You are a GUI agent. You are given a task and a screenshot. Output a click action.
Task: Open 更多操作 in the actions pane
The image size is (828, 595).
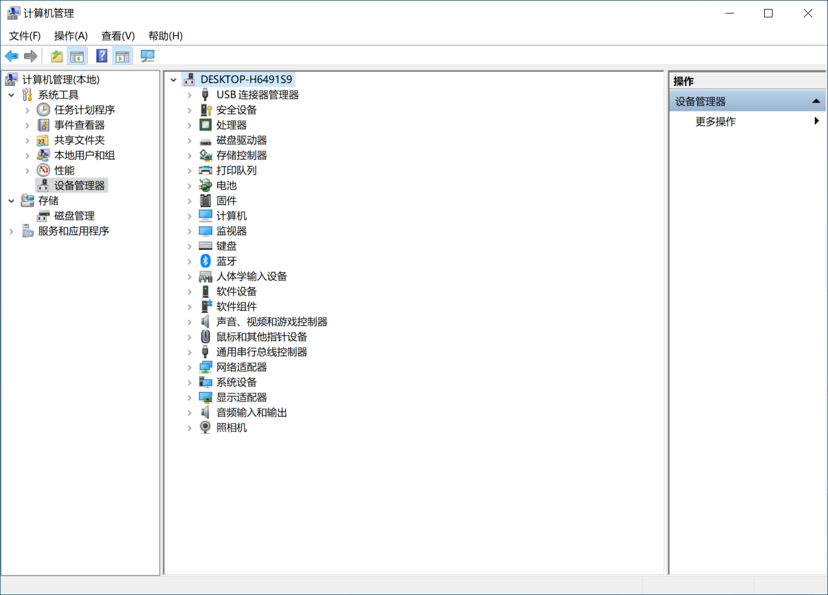pos(715,122)
